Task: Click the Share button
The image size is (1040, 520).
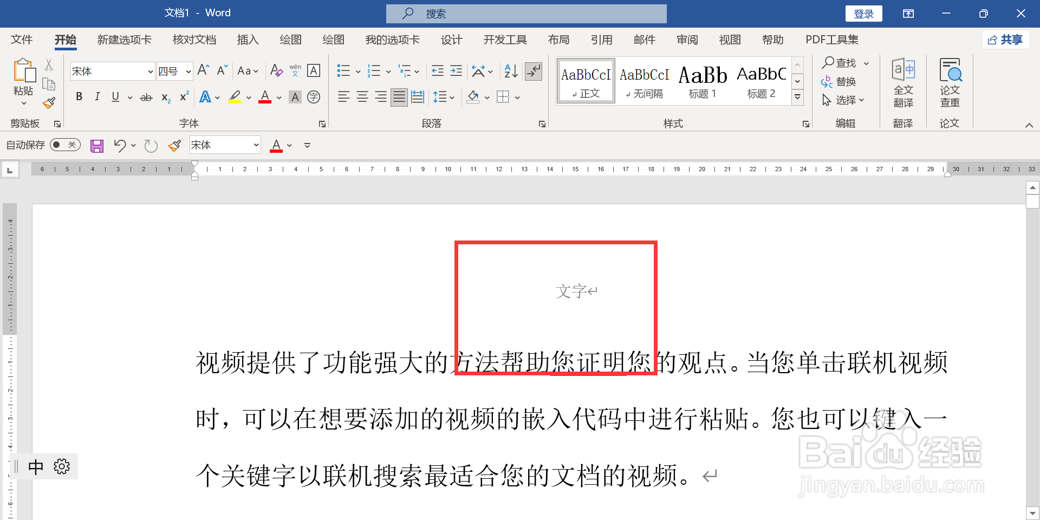Action: click(x=1005, y=40)
